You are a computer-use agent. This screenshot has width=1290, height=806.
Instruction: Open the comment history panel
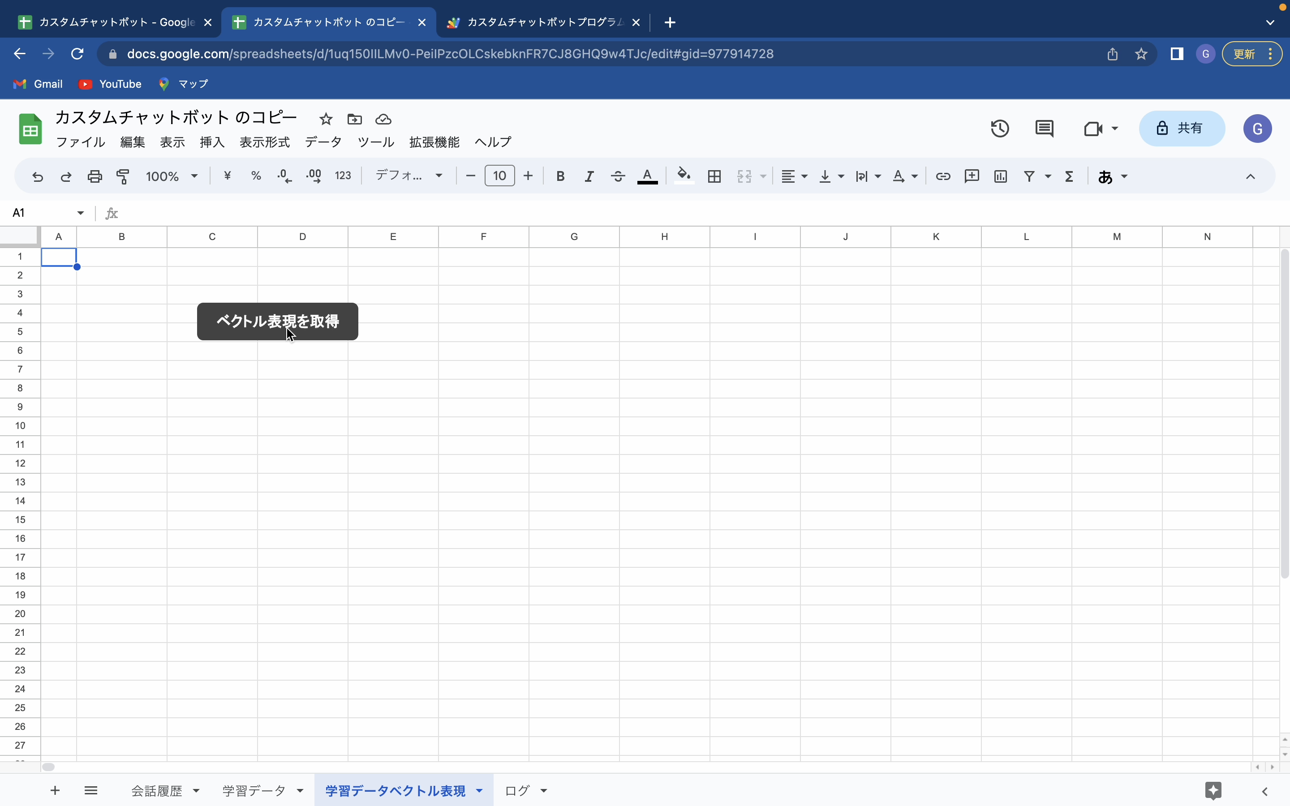point(1044,128)
